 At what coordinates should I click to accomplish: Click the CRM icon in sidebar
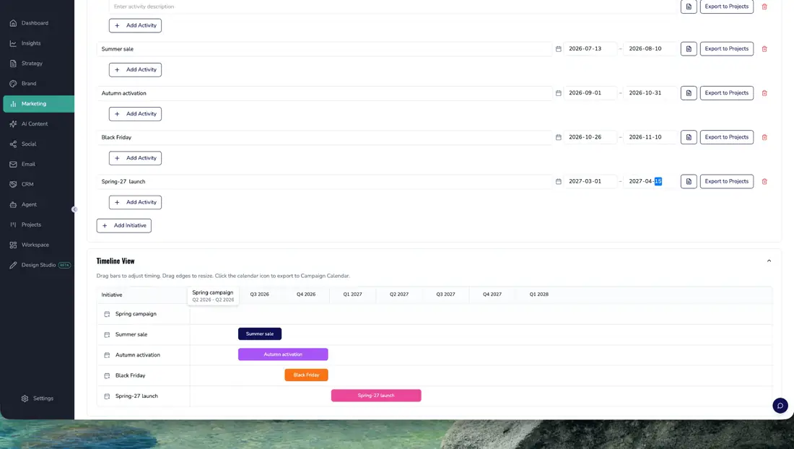[x=13, y=184]
